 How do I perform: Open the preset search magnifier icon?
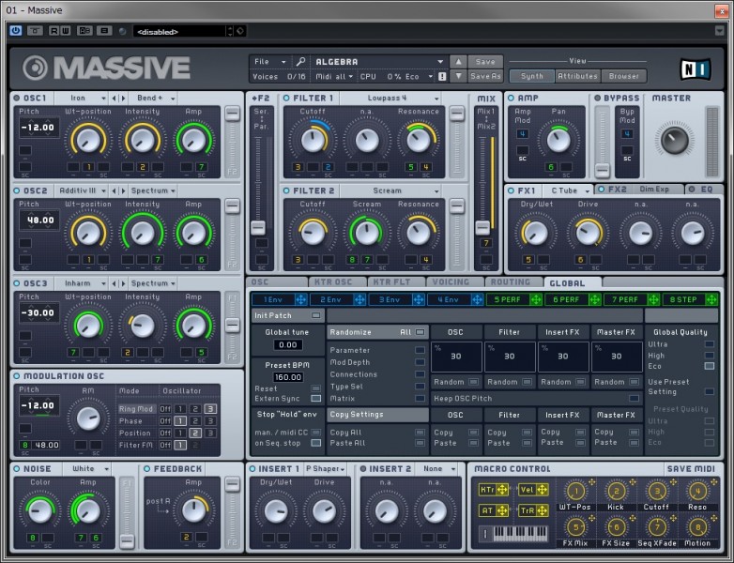(x=300, y=61)
